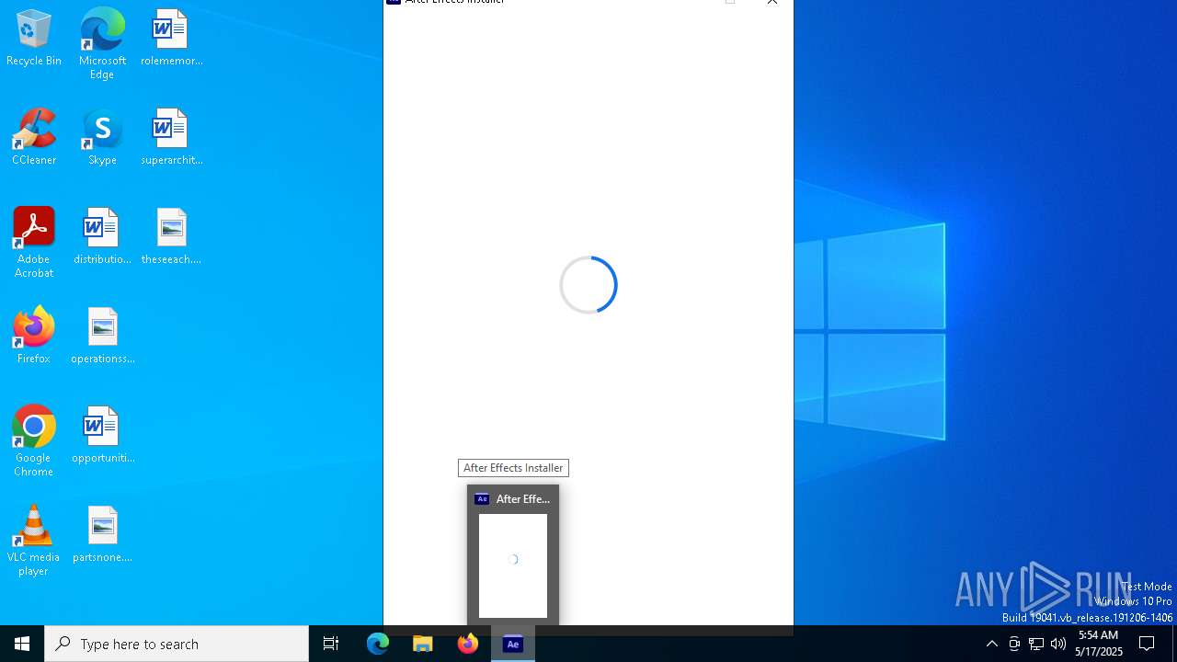Open the Adobe Acrobat desktop shortcut

(x=34, y=243)
